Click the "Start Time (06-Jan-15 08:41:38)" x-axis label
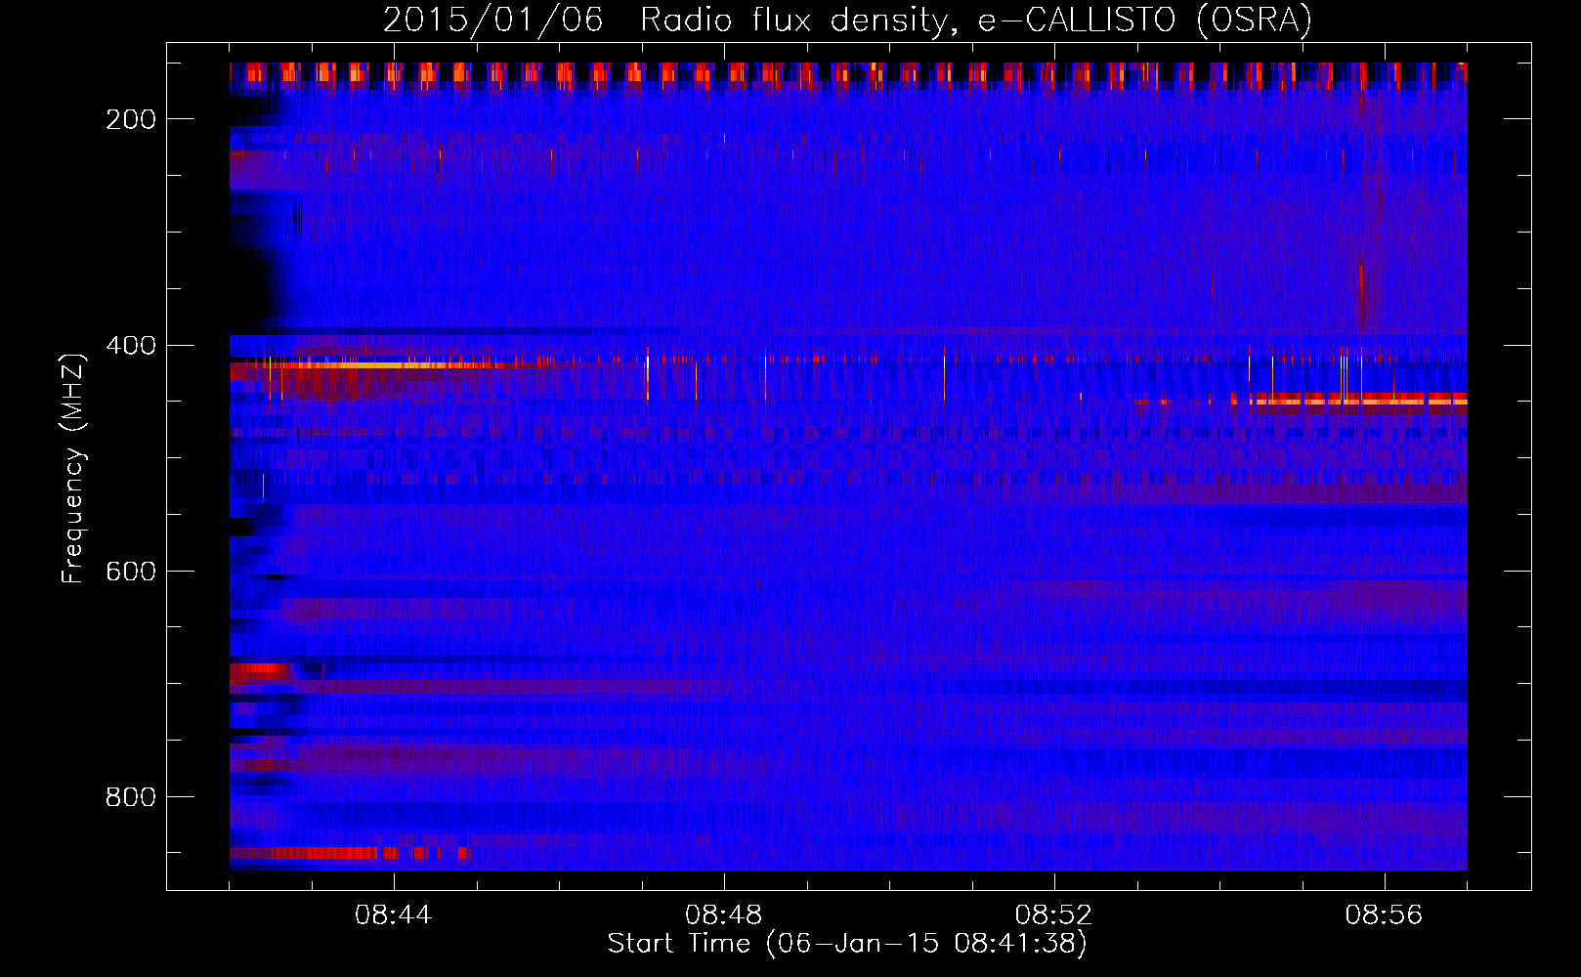The image size is (1581, 977). click(847, 944)
